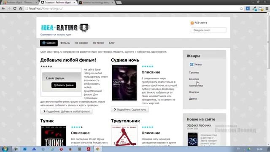The height and width of the screenshot is (152, 270).
Task: Select the Триллер genre link
Action: tap(194, 73)
